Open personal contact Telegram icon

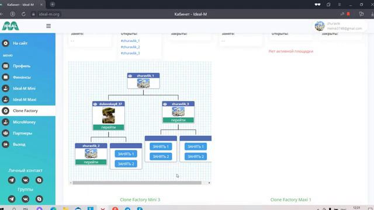[12, 180]
